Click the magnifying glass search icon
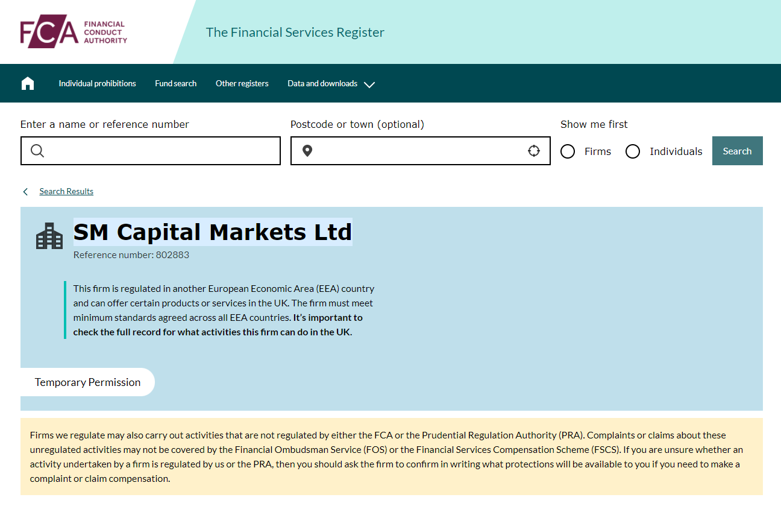The image size is (781, 509). 37,151
